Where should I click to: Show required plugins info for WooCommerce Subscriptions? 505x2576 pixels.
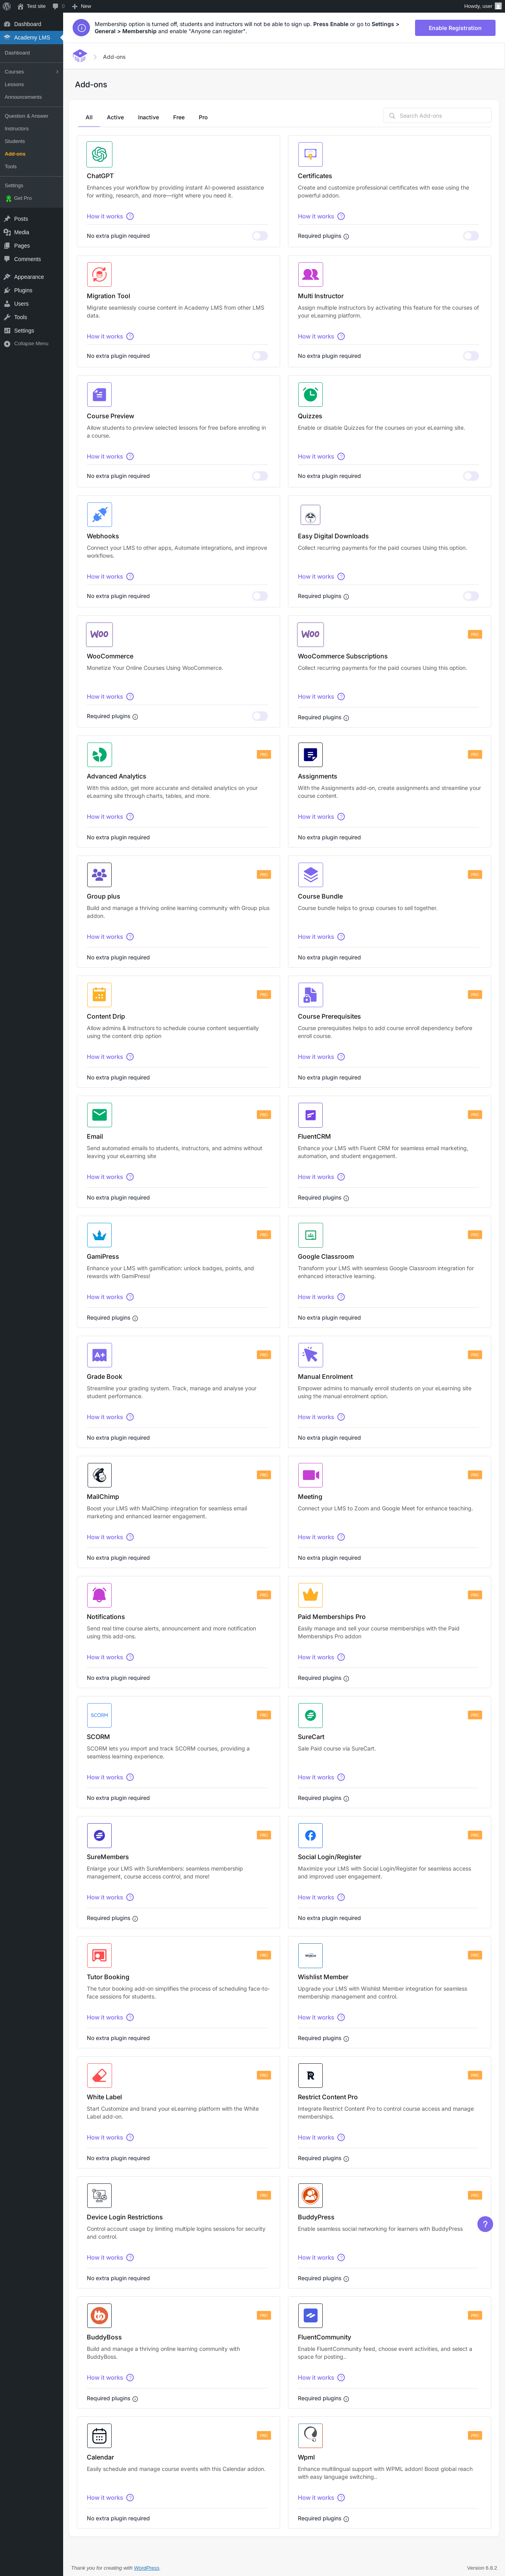(346, 718)
